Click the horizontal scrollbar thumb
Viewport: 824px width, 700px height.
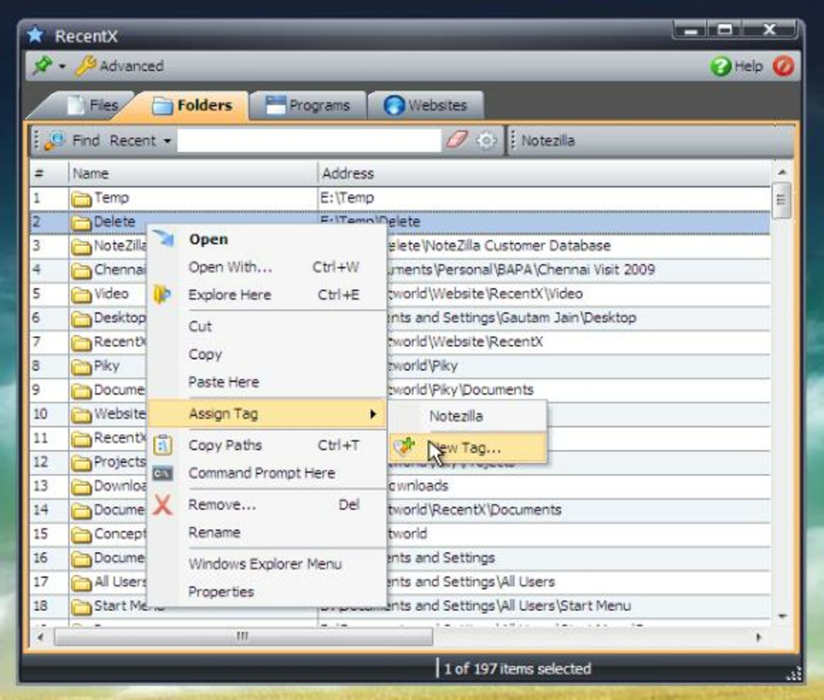tap(243, 637)
